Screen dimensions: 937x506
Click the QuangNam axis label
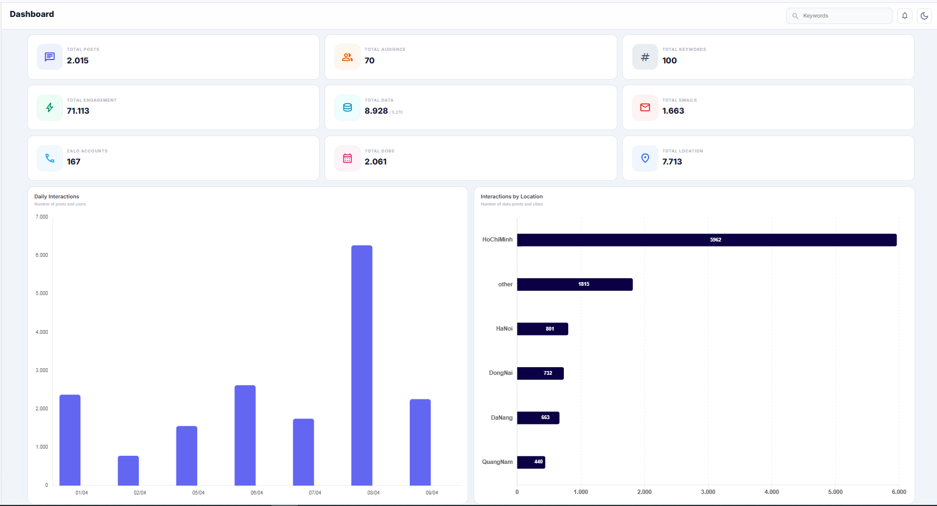[x=497, y=462]
